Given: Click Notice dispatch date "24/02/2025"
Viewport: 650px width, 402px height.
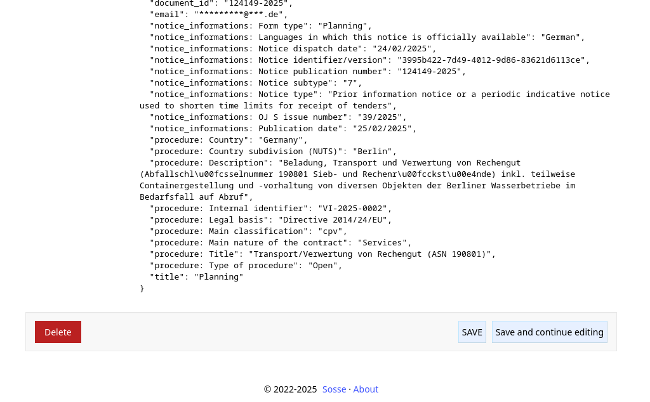Looking at the screenshot, I should click(x=402, y=48).
